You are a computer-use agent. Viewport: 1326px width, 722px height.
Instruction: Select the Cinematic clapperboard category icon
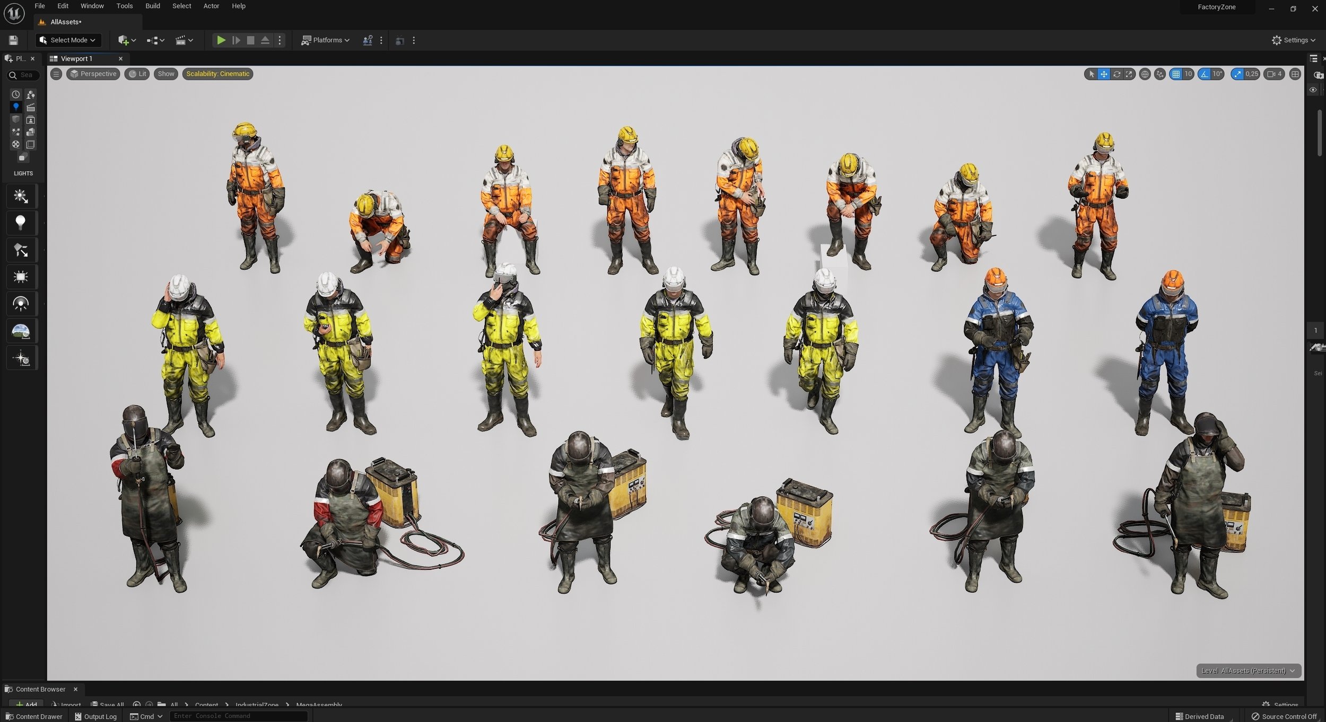coord(31,107)
